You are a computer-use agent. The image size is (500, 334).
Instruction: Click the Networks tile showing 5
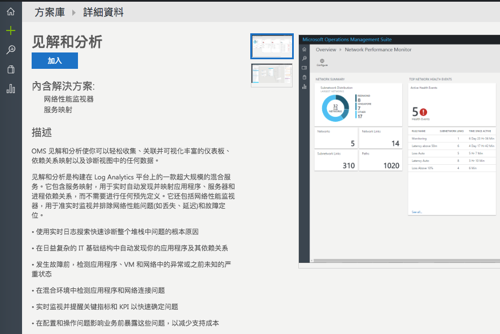point(336,138)
